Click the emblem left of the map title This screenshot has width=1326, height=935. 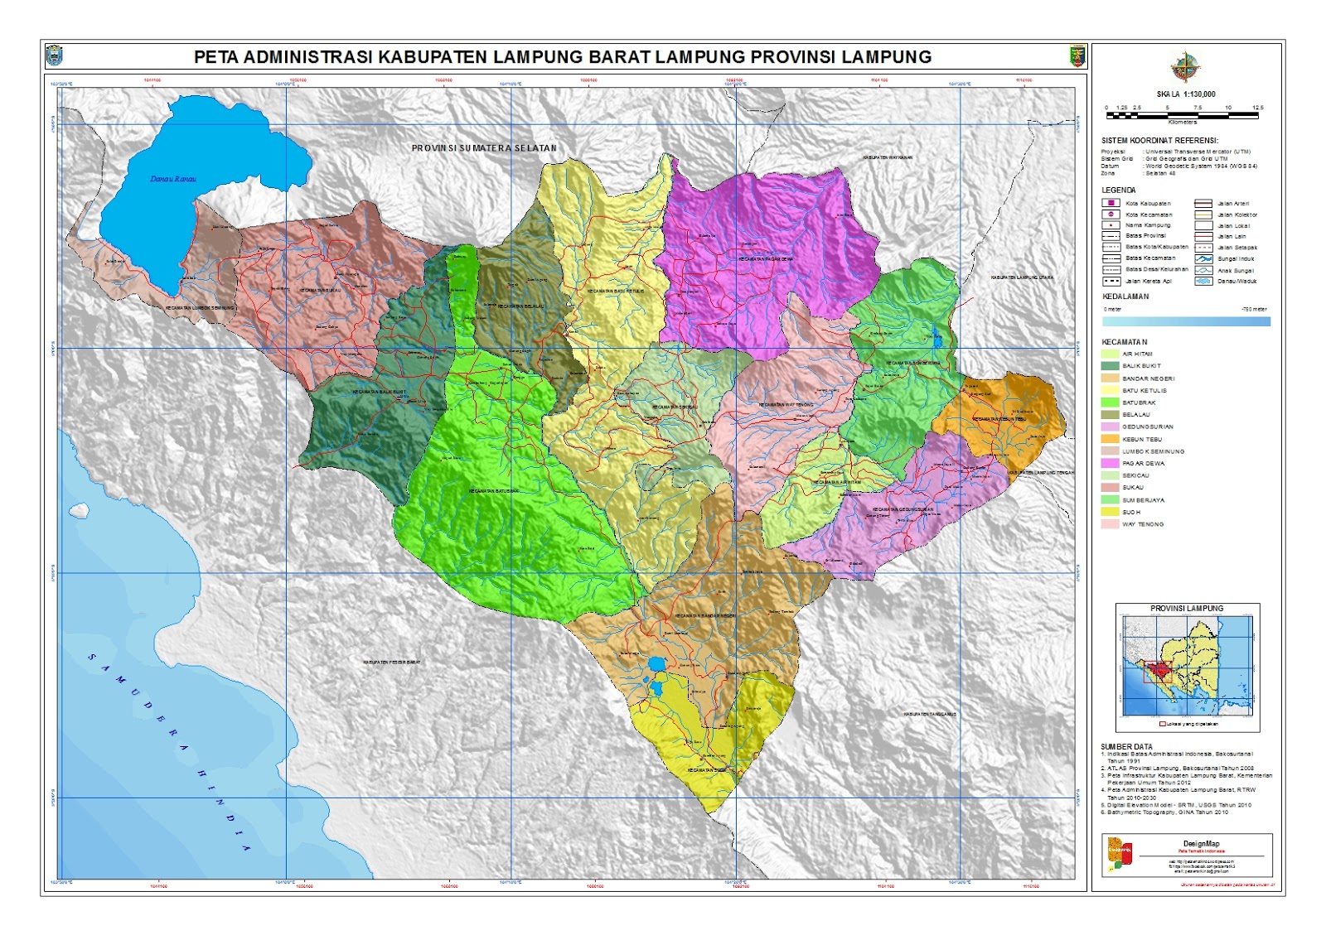tap(54, 56)
